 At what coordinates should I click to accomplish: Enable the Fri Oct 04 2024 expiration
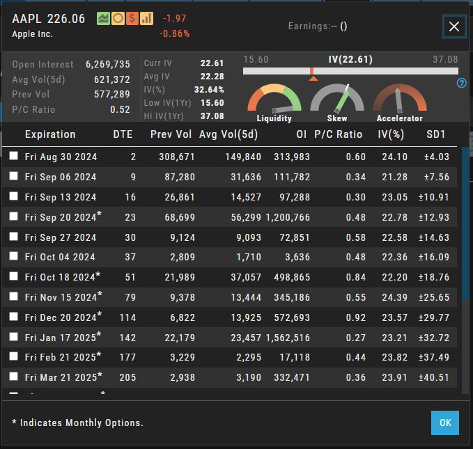pyautogui.click(x=13, y=256)
